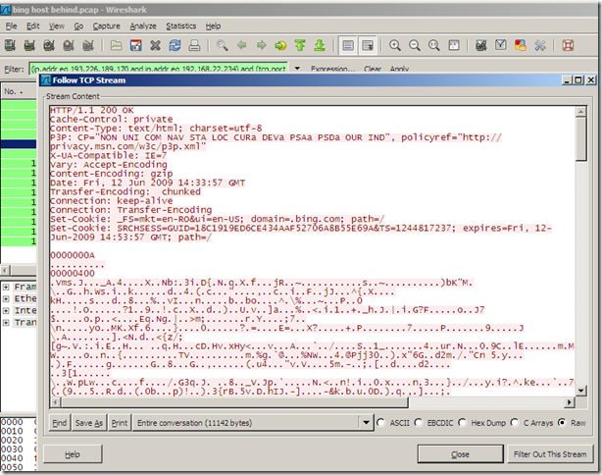
Task: Expand the Internet Protocol tree node
Action: coord(6,310)
